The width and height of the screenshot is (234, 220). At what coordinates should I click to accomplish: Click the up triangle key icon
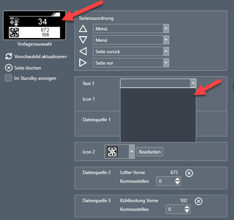(83, 28)
